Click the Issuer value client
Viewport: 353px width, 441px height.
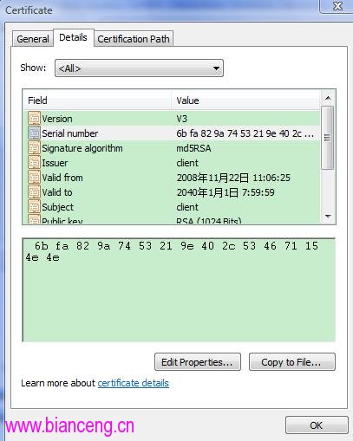point(187,163)
